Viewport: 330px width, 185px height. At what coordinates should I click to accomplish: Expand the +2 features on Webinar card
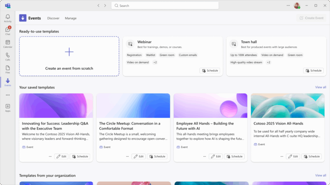[155, 62]
